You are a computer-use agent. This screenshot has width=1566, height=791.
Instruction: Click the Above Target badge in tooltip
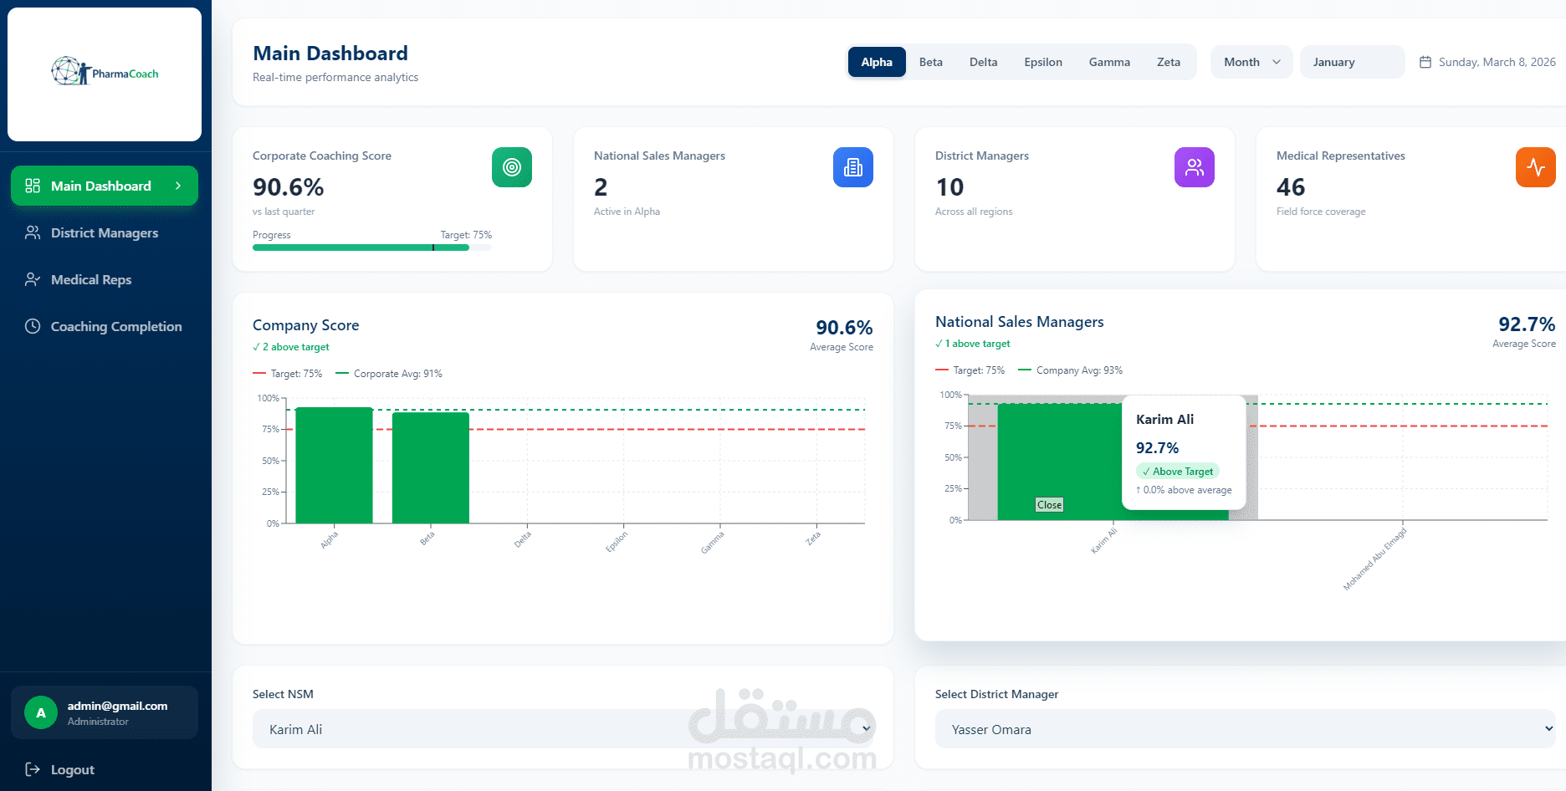point(1178,472)
